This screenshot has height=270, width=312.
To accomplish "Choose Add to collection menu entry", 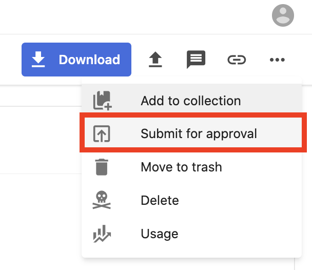I will pos(191,101).
